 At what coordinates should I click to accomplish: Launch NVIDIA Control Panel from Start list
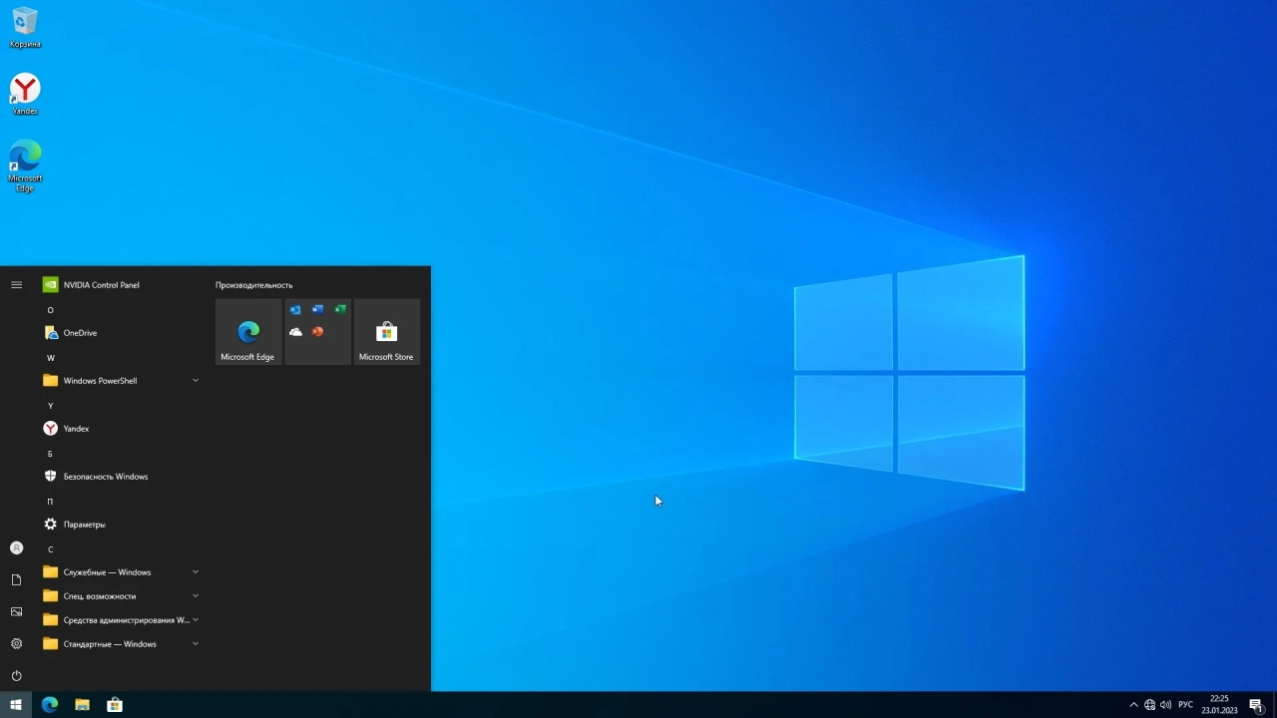click(x=120, y=285)
